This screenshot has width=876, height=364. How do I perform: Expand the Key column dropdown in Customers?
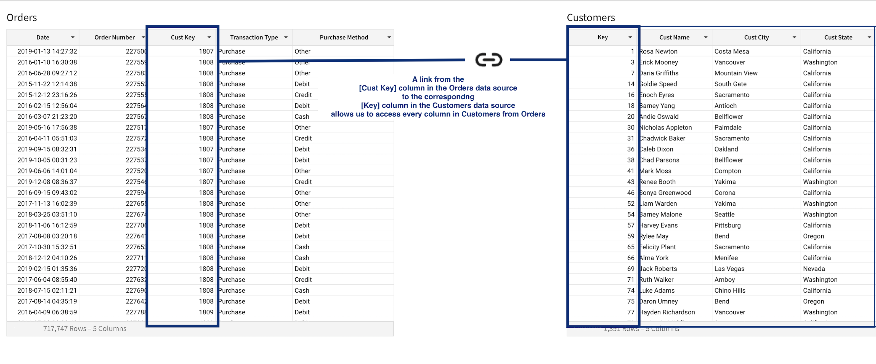pyautogui.click(x=630, y=38)
